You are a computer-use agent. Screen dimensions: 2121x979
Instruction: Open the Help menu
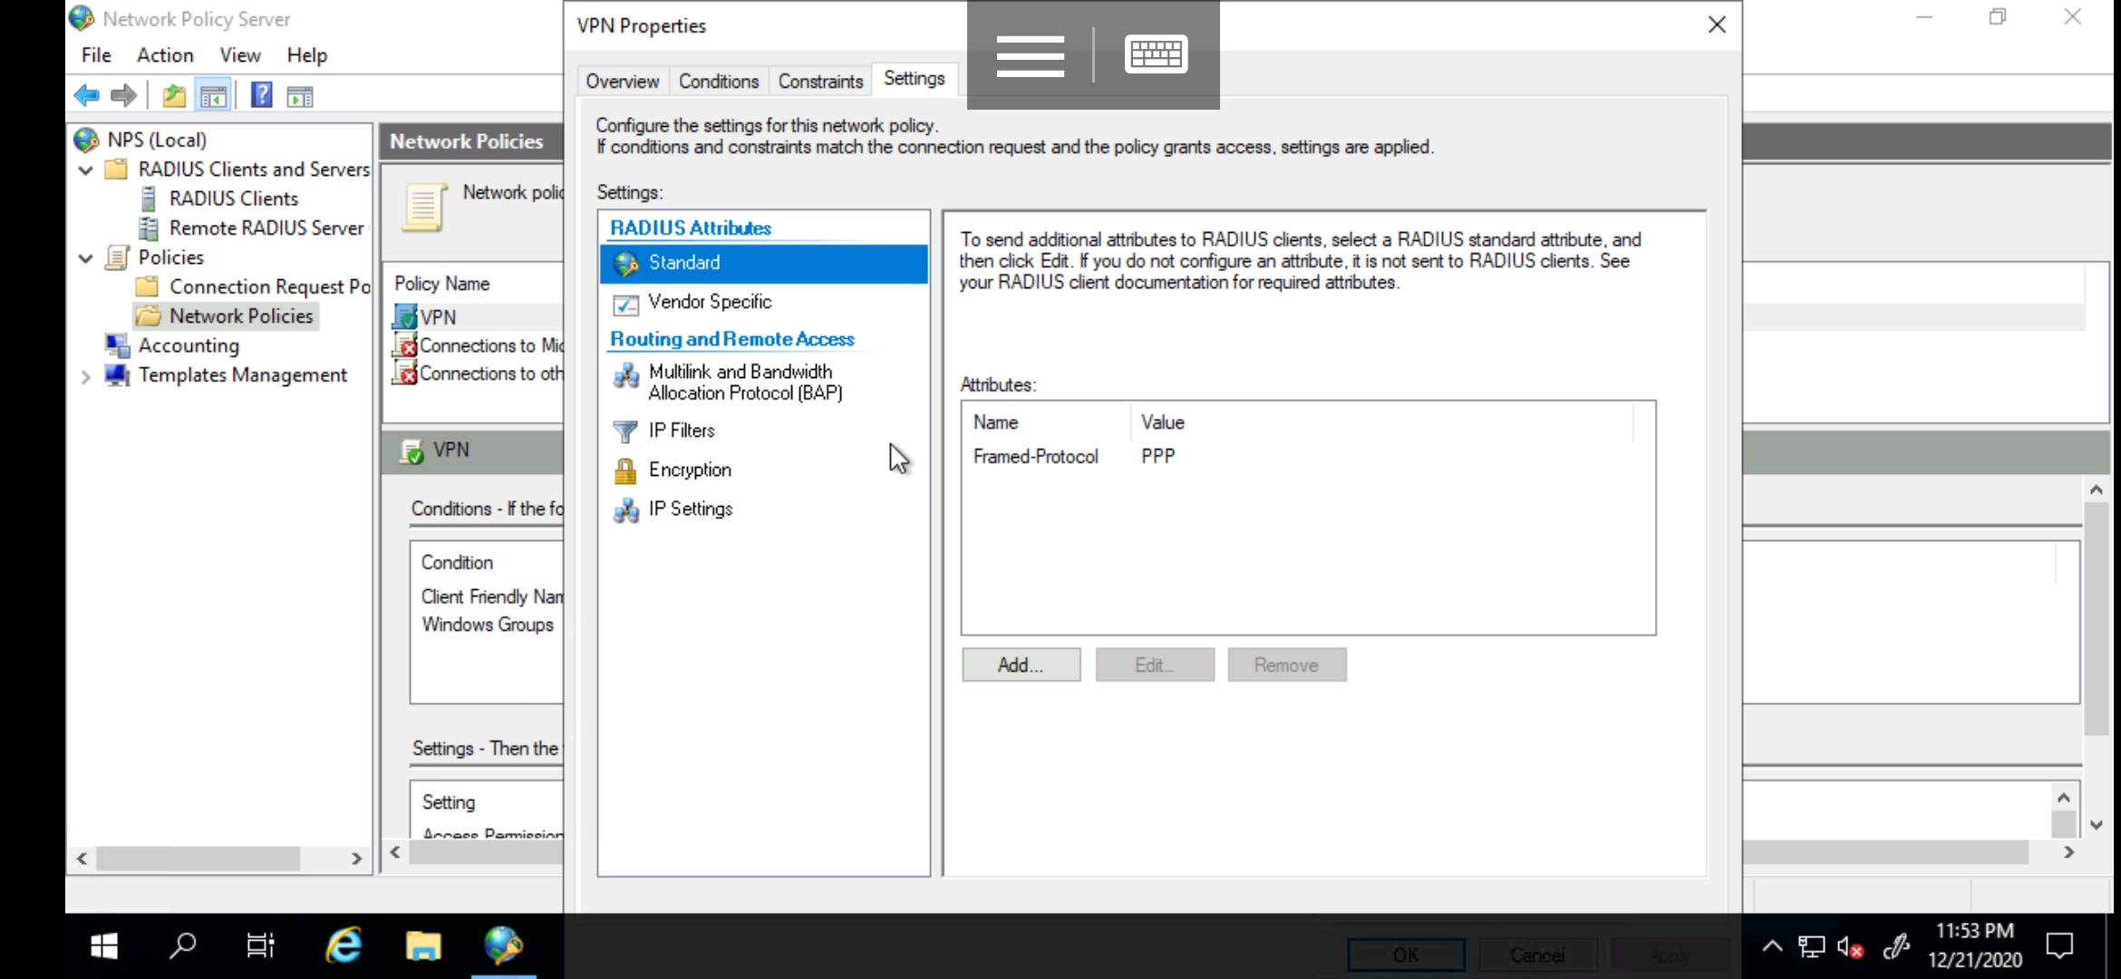click(307, 55)
